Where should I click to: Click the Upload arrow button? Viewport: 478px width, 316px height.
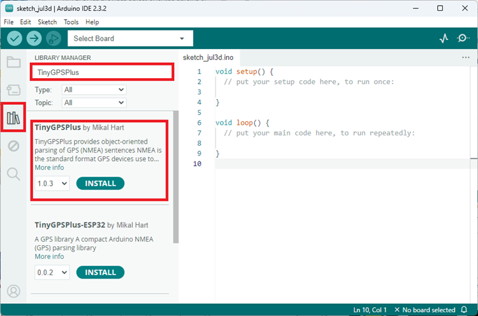[x=34, y=39]
